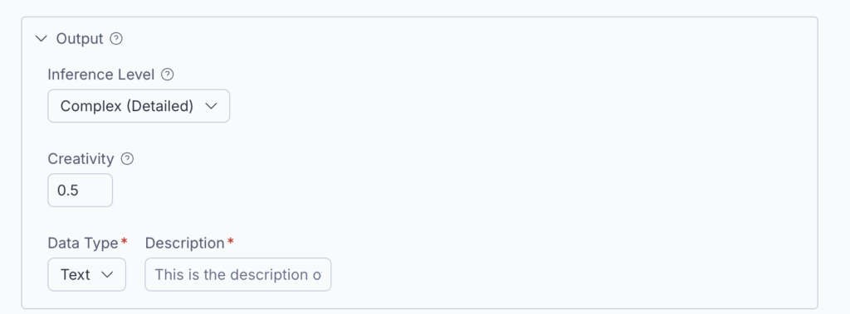Click red required asterisk next to Data Type

coord(125,241)
